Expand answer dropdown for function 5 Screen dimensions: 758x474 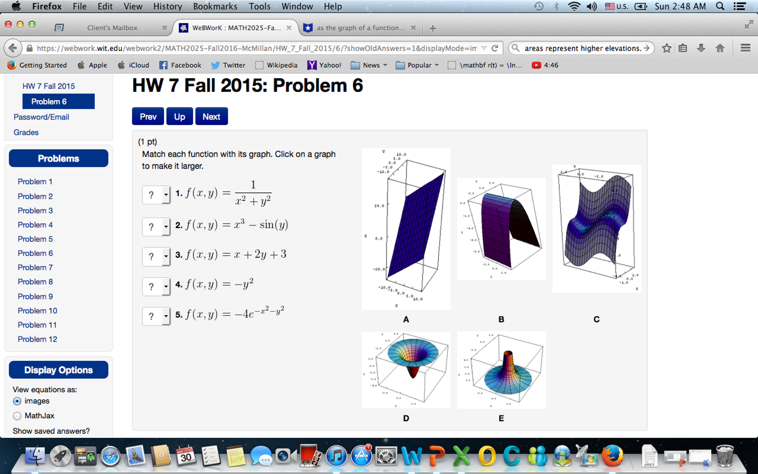[156, 316]
